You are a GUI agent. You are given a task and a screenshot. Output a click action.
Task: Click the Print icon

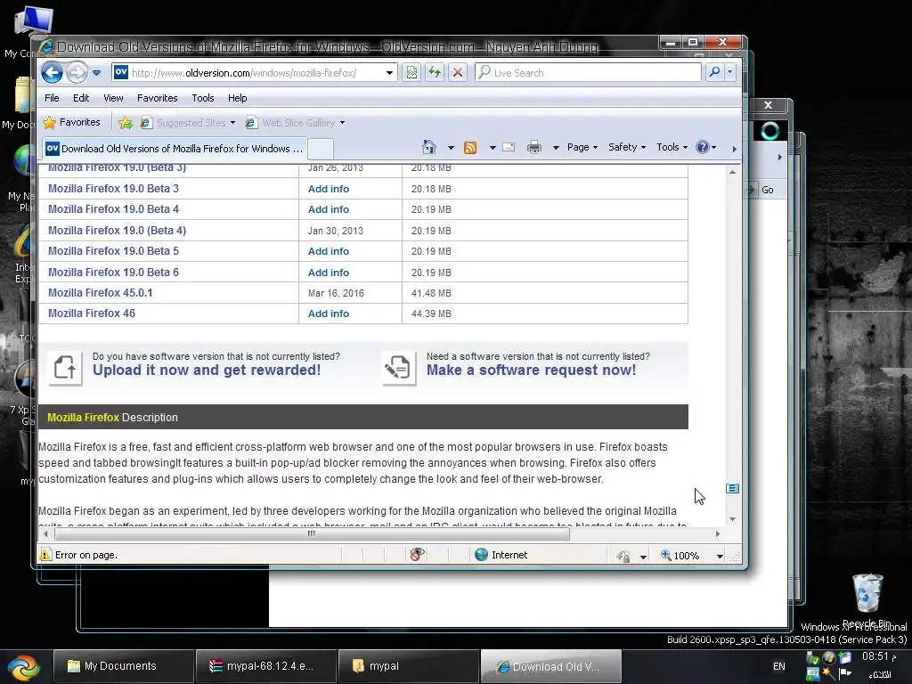point(534,147)
